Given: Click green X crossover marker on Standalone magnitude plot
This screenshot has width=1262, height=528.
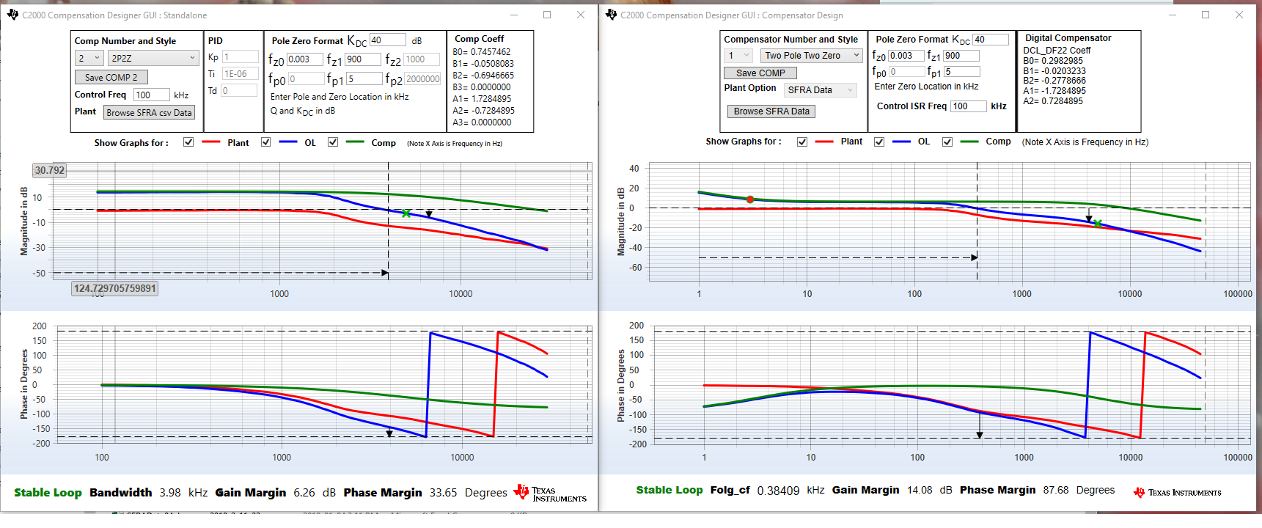Looking at the screenshot, I should (x=406, y=213).
